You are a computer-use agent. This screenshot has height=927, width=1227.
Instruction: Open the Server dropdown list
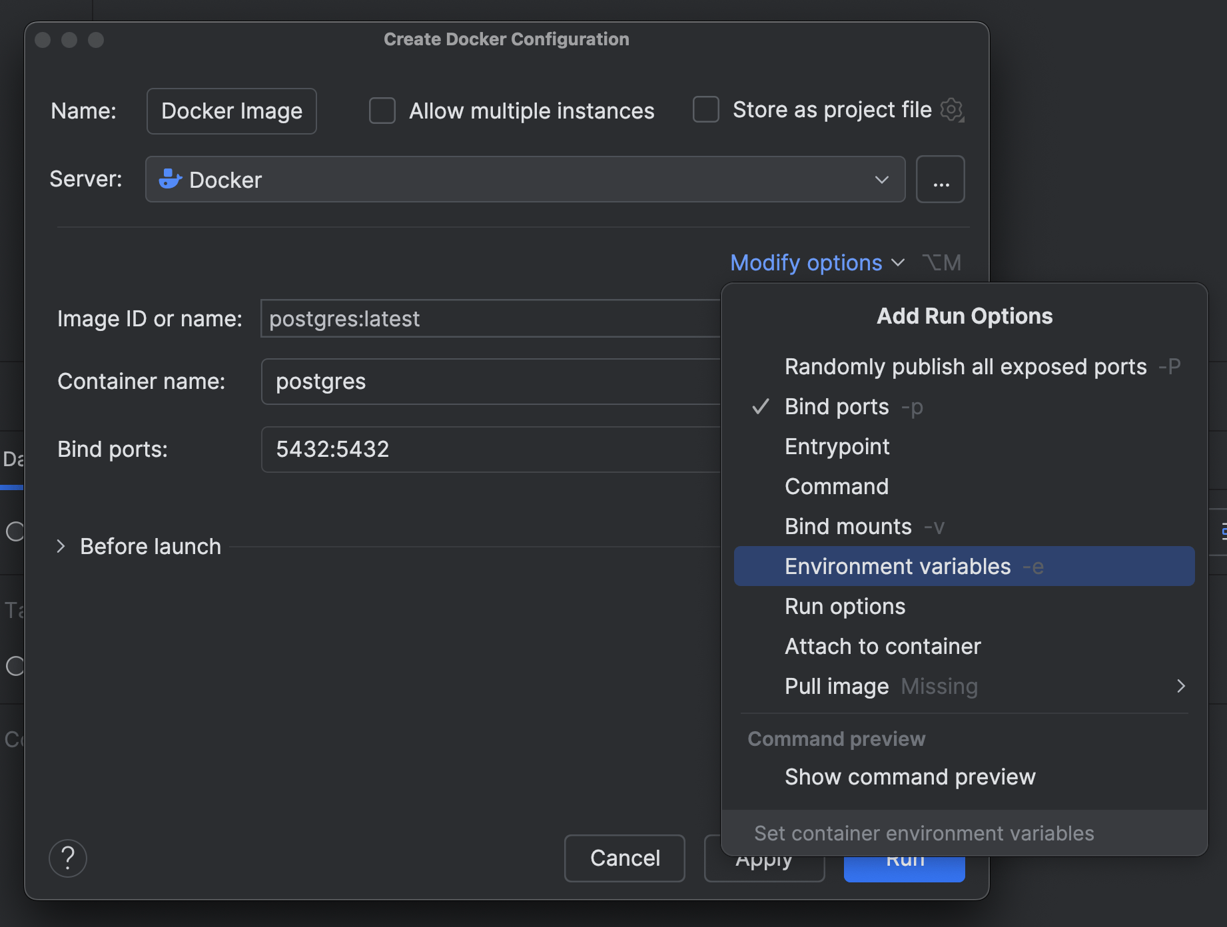[x=881, y=180]
